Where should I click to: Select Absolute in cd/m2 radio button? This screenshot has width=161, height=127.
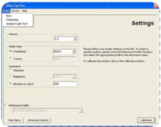(11, 84)
